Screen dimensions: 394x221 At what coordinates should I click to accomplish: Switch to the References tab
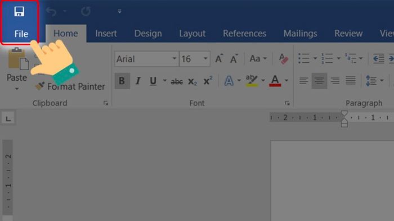pos(244,33)
